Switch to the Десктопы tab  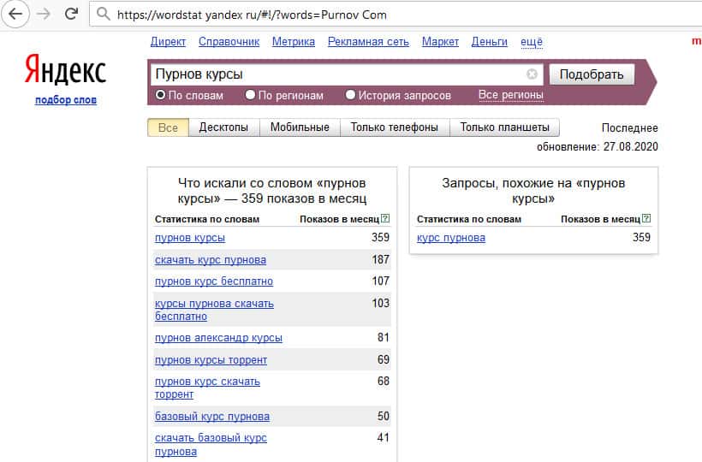click(223, 127)
